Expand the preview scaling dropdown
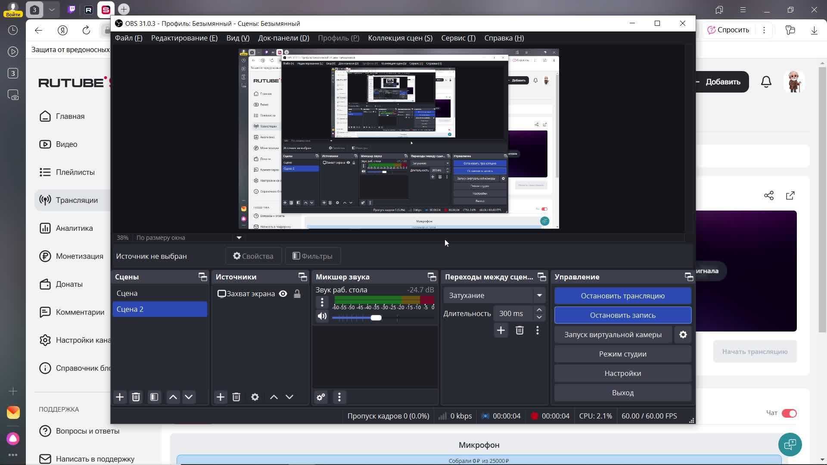827x465 pixels. click(x=239, y=238)
